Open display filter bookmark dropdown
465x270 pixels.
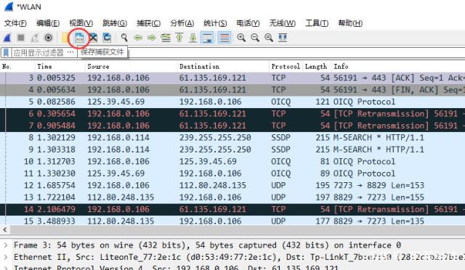(6, 53)
